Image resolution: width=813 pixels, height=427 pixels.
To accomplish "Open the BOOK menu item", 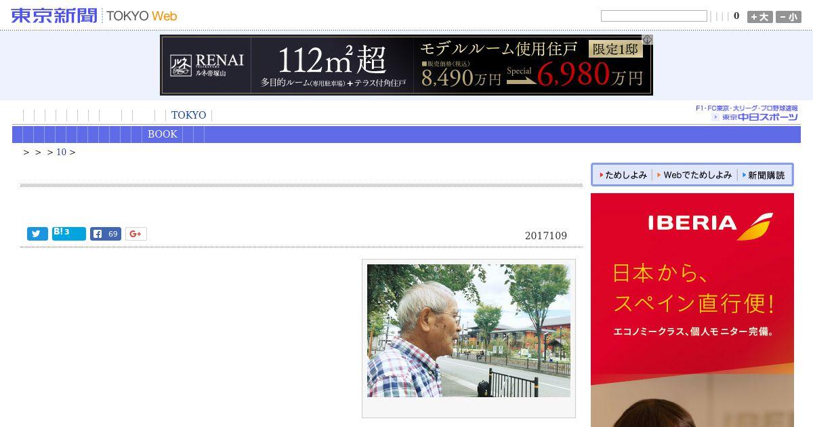I will 163,134.
